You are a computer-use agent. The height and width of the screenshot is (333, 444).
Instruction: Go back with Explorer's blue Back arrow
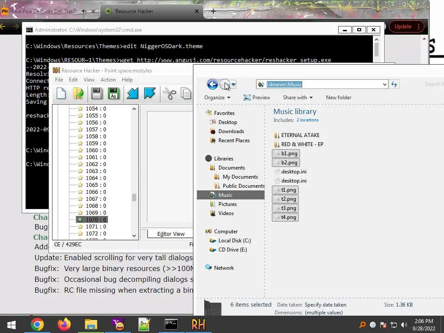pyautogui.click(x=212, y=84)
